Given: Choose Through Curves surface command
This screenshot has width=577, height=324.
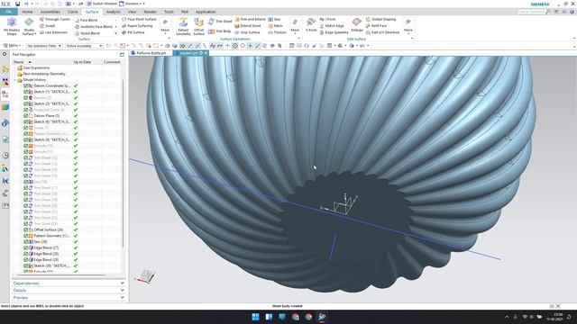Looking at the screenshot, I should (54, 19).
